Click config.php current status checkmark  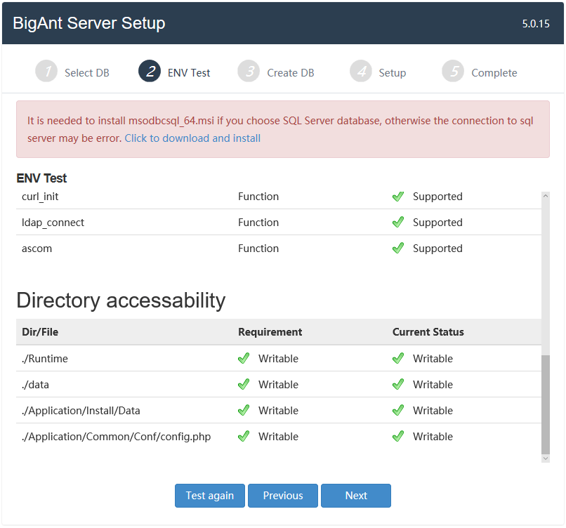[x=398, y=437]
